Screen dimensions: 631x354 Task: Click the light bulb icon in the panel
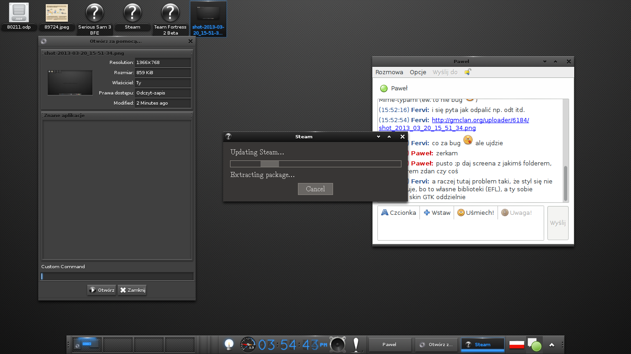[x=229, y=344]
